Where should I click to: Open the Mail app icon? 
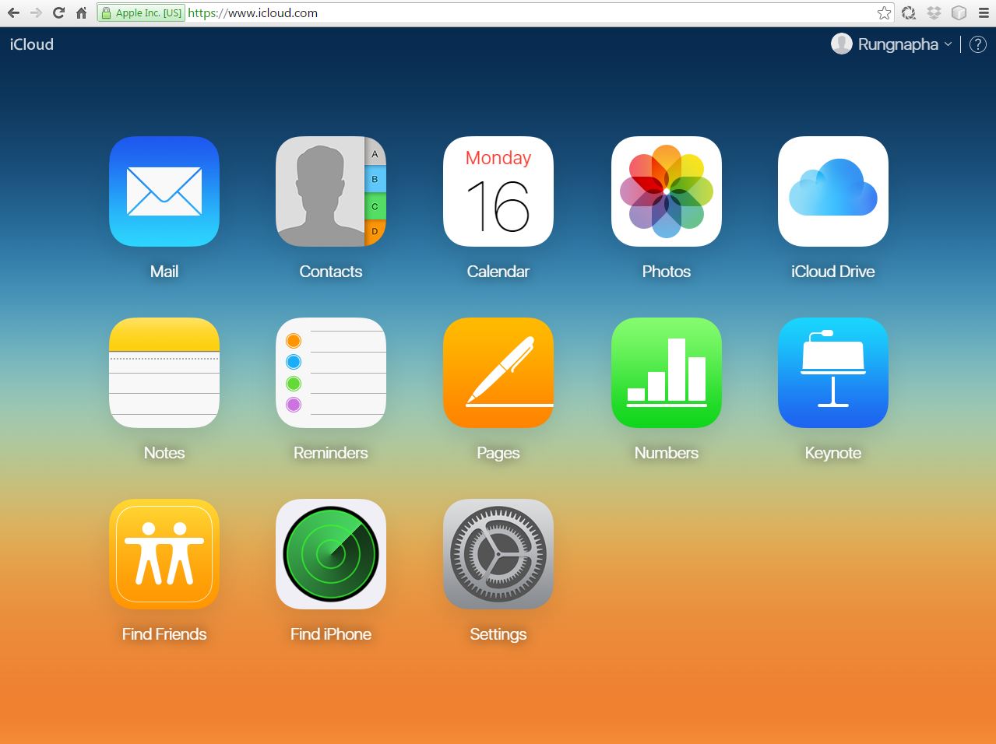(x=164, y=191)
